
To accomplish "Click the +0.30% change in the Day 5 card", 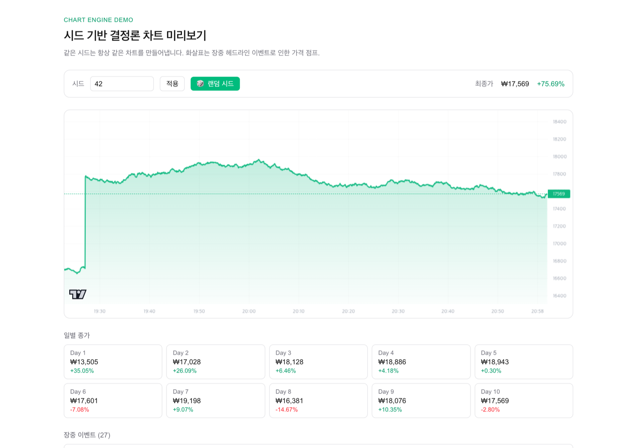I will click(x=491, y=371).
